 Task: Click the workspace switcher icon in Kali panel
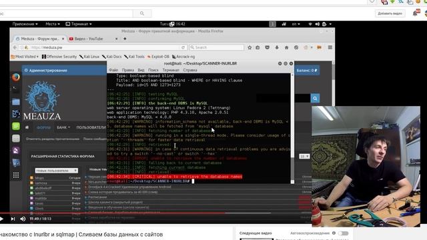pos(273,24)
